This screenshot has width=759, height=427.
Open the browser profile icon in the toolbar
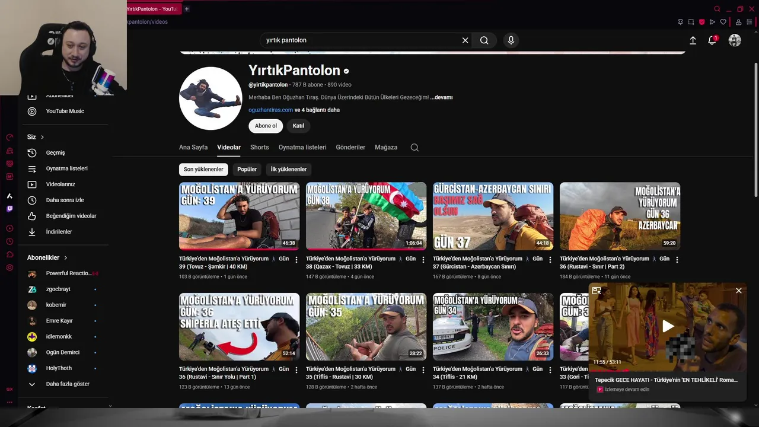point(738,22)
